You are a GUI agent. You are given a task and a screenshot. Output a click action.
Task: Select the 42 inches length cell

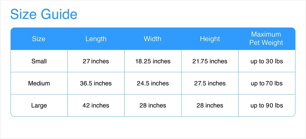click(x=96, y=105)
